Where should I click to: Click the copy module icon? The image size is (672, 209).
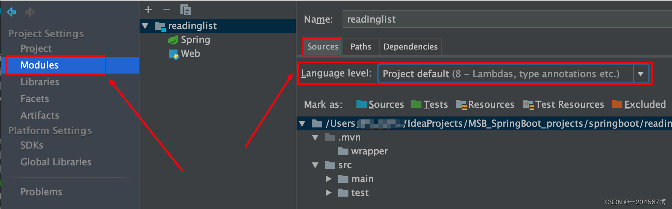coord(186,10)
